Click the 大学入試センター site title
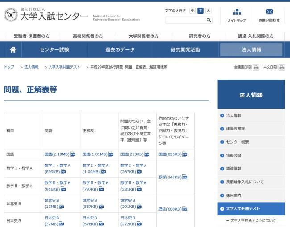The height and width of the screenshot is (227, 290). click(x=54, y=16)
